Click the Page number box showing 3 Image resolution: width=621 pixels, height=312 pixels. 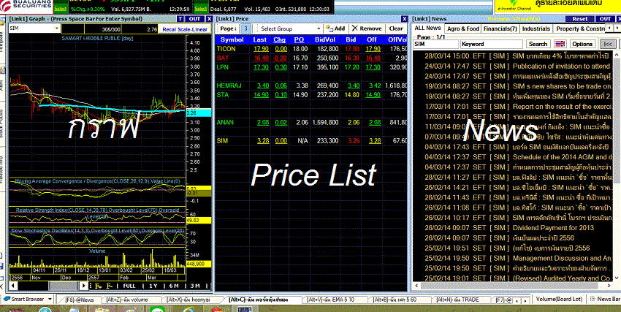point(246,28)
